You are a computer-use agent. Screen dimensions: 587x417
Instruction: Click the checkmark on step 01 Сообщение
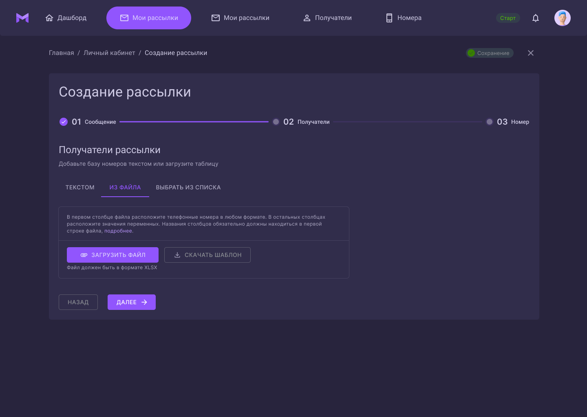pyautogui.click(x=64, y=122)
